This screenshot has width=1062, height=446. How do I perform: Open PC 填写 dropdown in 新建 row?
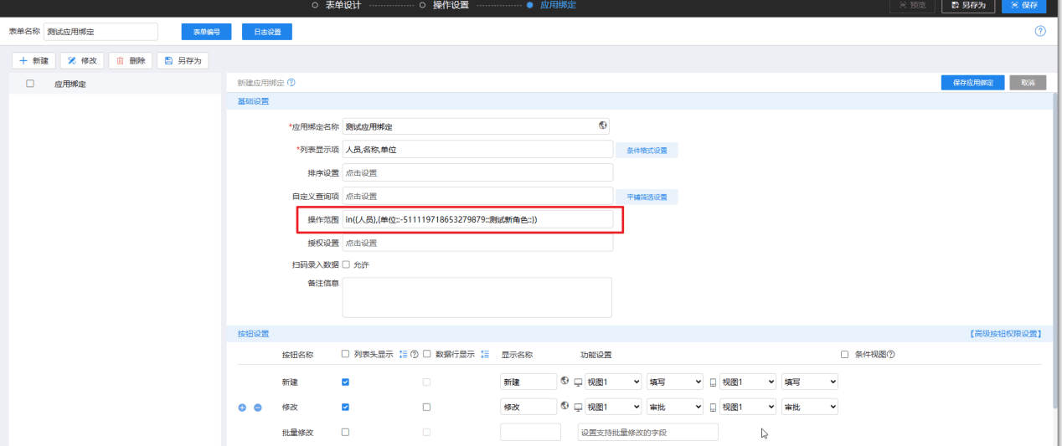coord(675,382)
